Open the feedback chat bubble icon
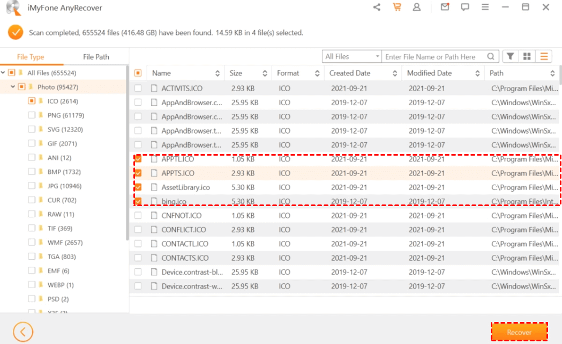The image size is (562, 344). click(465, 7)
